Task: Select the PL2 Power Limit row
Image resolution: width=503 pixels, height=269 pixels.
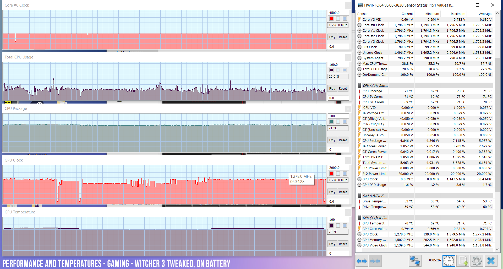Action: pyautogui.click(x=425, y=174)
